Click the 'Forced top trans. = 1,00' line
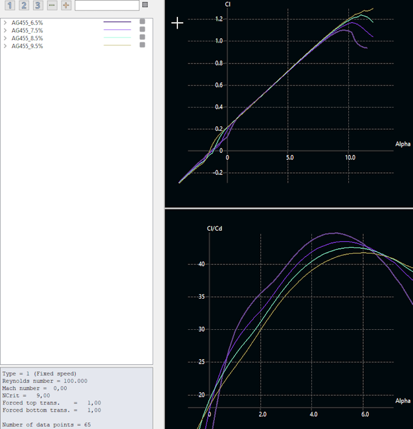Viewport: 413px width, 429px height. [52, 402]
